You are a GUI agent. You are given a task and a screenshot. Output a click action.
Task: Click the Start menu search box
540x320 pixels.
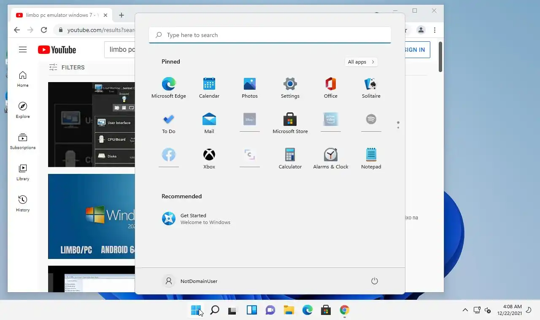coord(270,35)
